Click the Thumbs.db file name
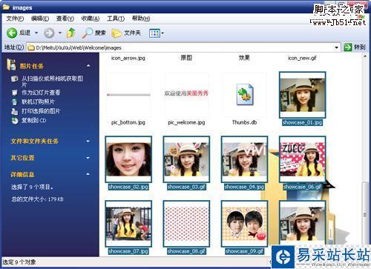This screenshot has width=371, height=269. coord(244,122)
